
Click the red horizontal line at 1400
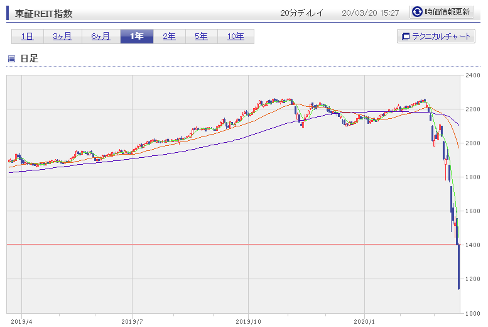233,245
